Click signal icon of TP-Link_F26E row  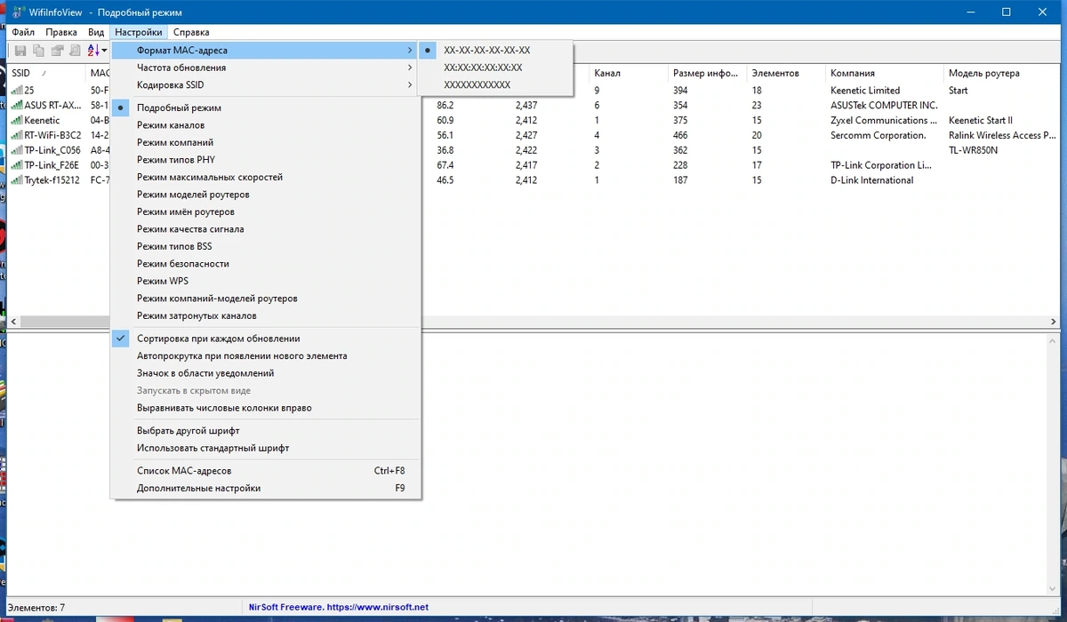click(x=16, y=165)
